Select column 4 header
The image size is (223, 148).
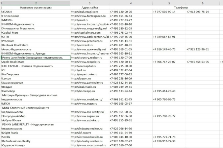(131, 3)
